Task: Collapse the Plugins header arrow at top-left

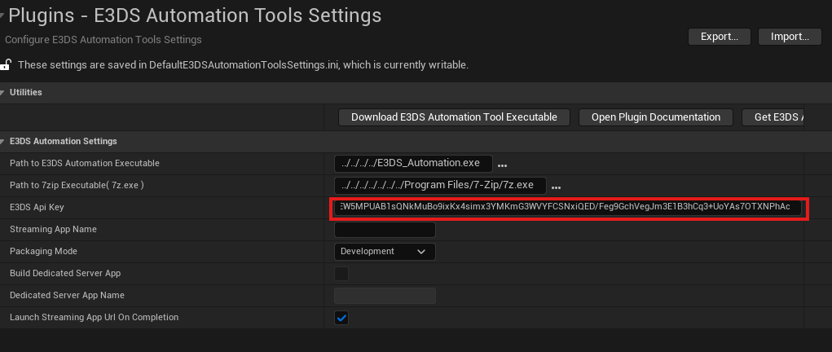Action: point(2,16)
